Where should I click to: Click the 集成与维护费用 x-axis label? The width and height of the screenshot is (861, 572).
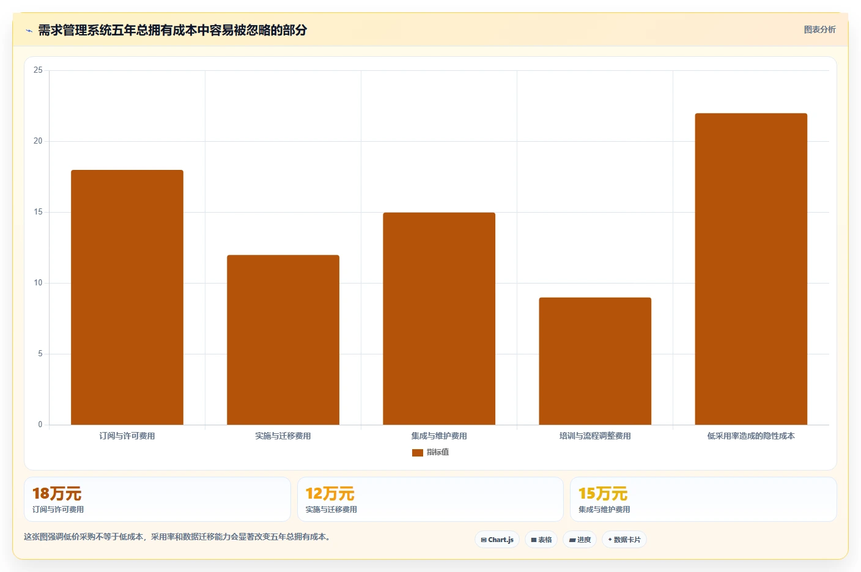(x=439, y=436)
